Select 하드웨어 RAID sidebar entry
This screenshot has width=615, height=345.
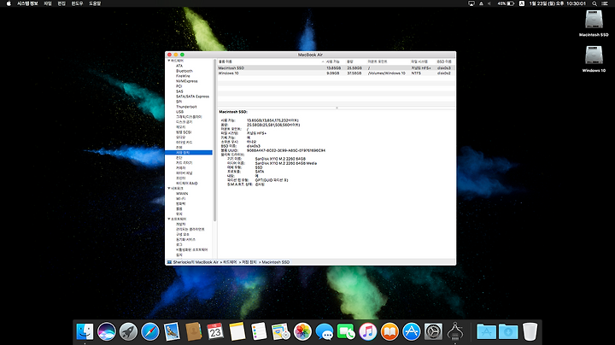tap(187, 183)
